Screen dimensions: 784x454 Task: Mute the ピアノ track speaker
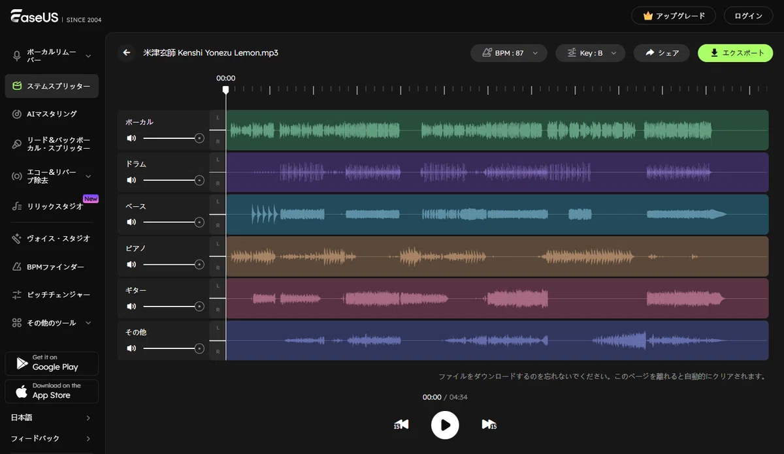tap(131, 264)
